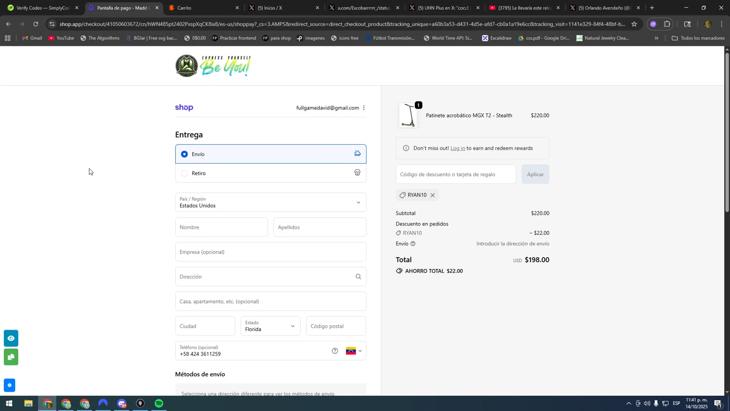
Task: Open the Excalidraw bookmark
Action: 496,38
